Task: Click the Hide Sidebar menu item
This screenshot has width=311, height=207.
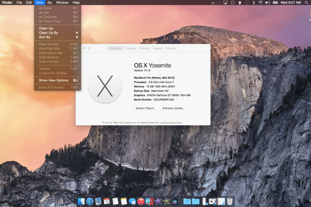Action: coord(58,57)
